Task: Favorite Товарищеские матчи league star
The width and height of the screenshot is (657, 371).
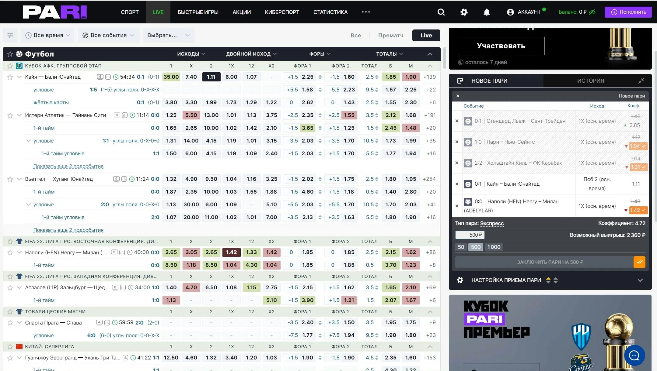Action: pyautogui.click(x=10, y=312)
